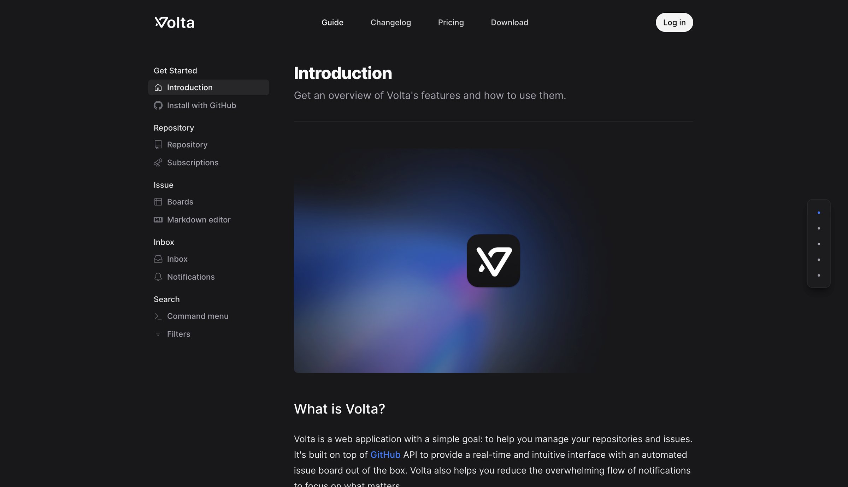The height and width of the screenshot is (487, 848).
Task: Click the Notifications bell icon
Action: pos(158,277)
